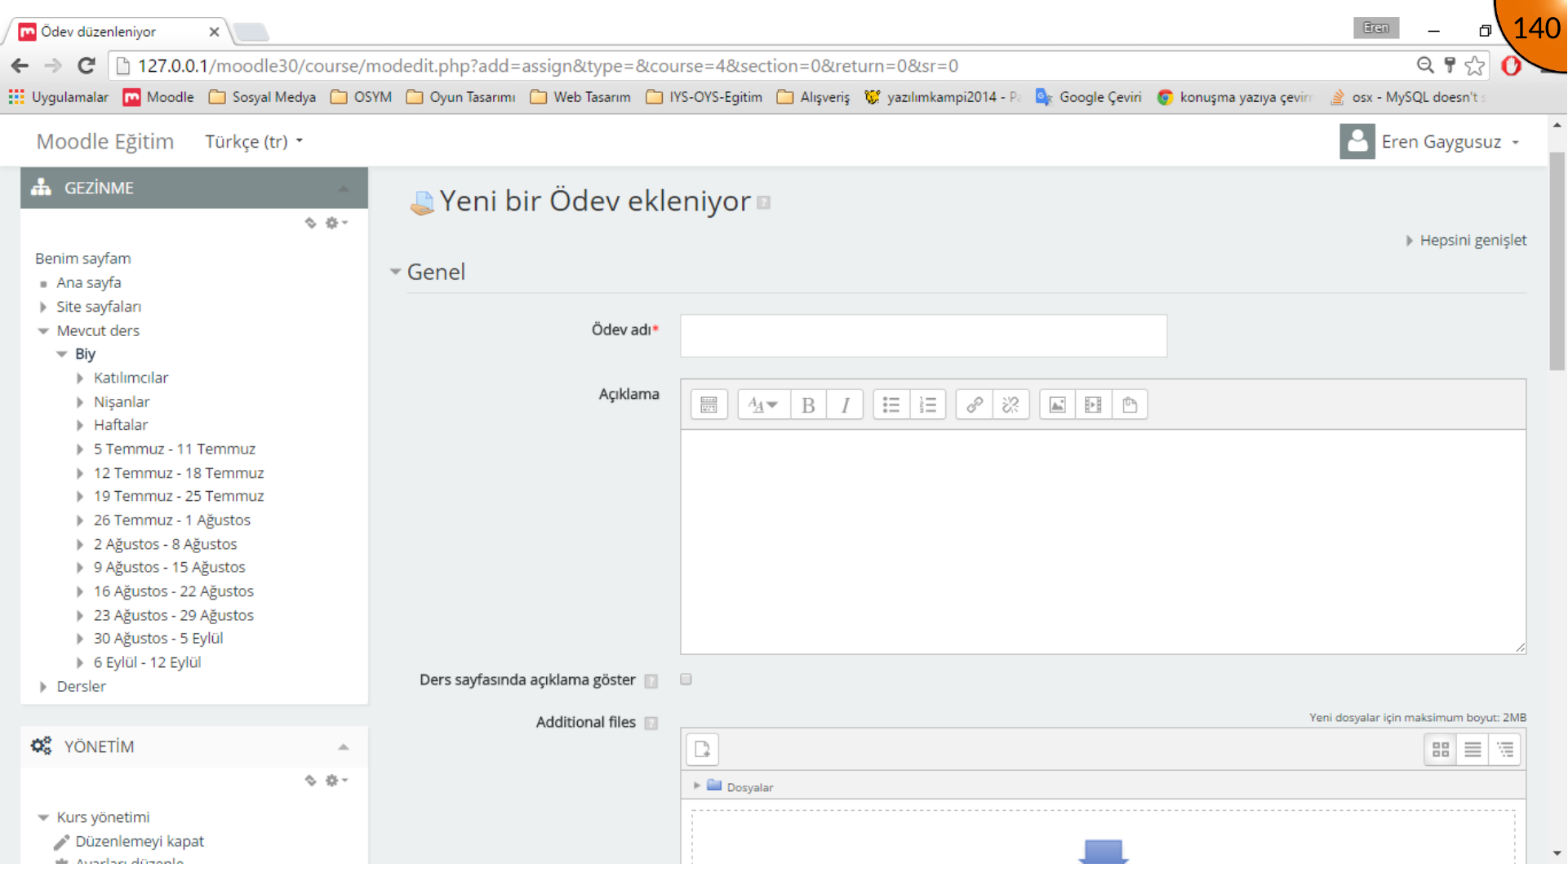This screenshot has width=1568, height=881.
Task: Expand Katılımcılar tree item
Action: [80, 378]
